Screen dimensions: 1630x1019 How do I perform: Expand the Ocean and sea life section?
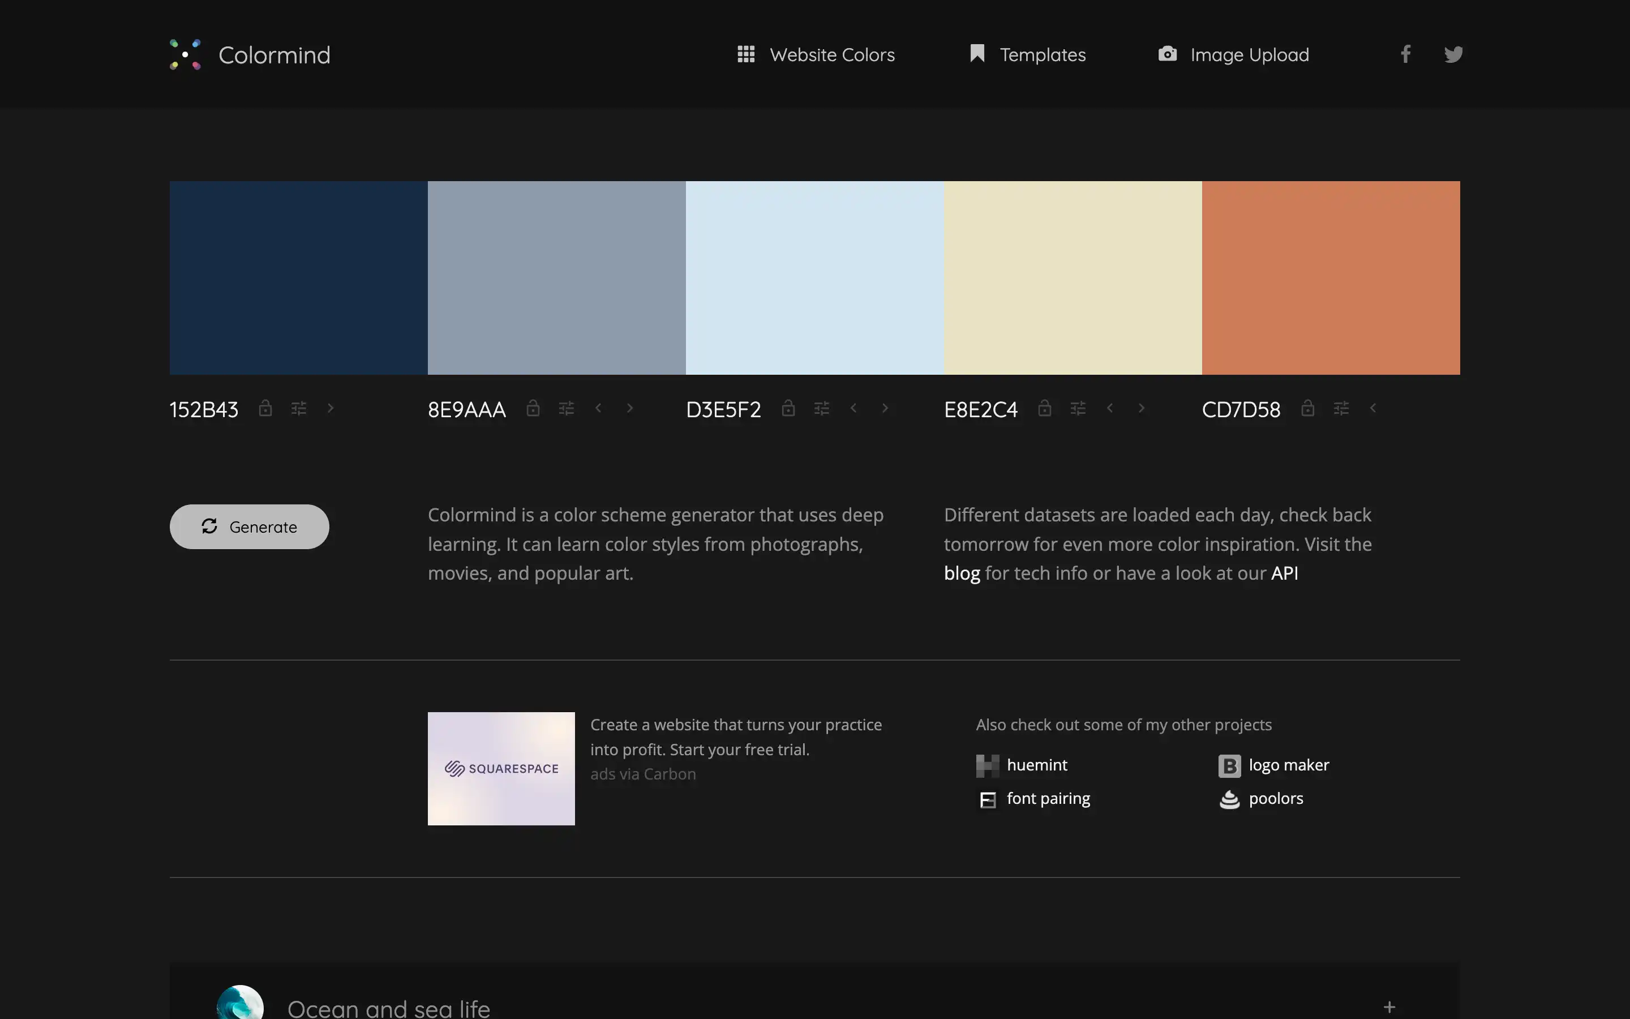(1389, 1007)
